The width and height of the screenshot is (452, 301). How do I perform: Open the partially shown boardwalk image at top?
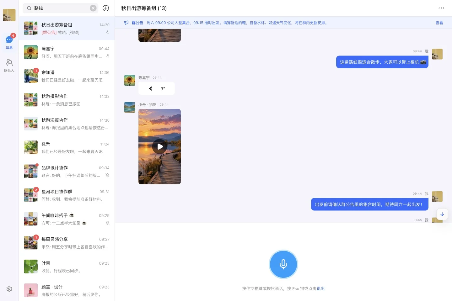[159, 35]
